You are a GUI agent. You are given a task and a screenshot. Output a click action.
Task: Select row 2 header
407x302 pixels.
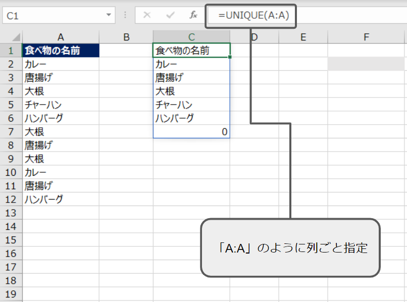point(11,64)
